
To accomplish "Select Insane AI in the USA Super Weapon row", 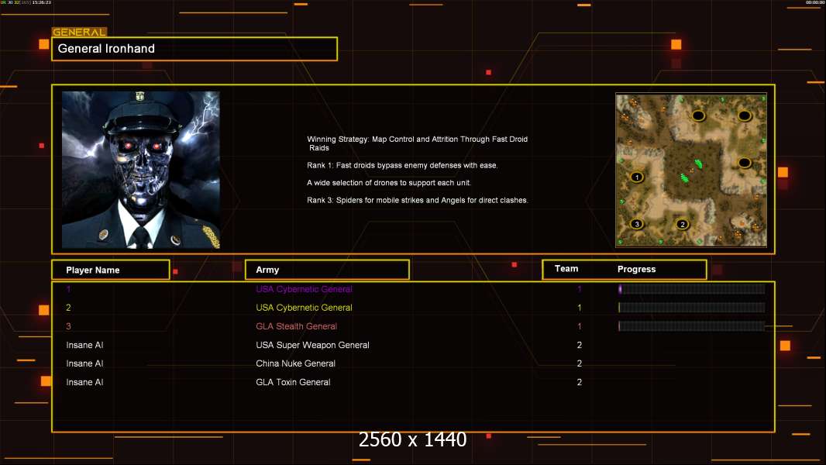I will pos(84,345).
